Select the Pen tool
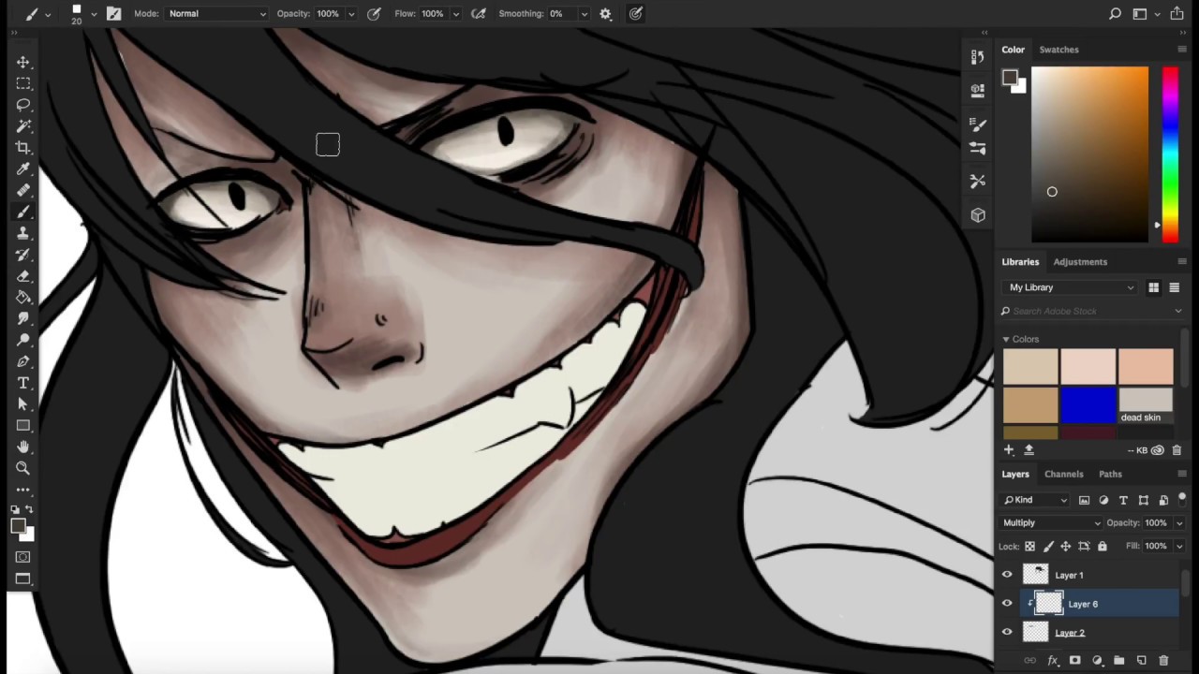1199x674 pixels. point(23,361)
